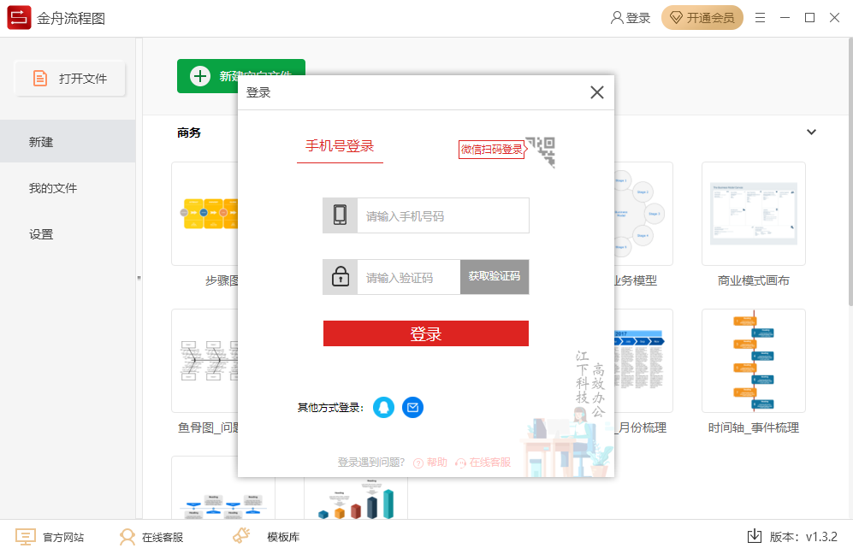Open the 帮助 link in the login dialog
853x554 pixels.
tap(430, 463)
